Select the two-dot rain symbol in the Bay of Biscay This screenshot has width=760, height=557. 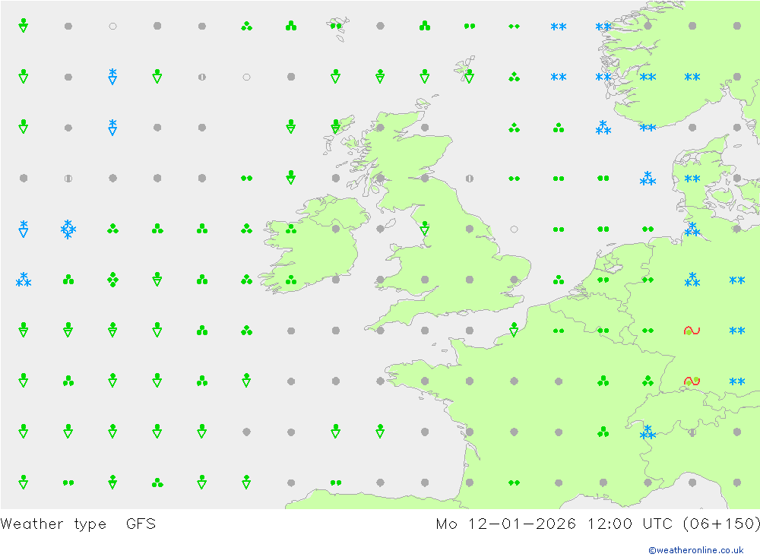coord(335,483)
